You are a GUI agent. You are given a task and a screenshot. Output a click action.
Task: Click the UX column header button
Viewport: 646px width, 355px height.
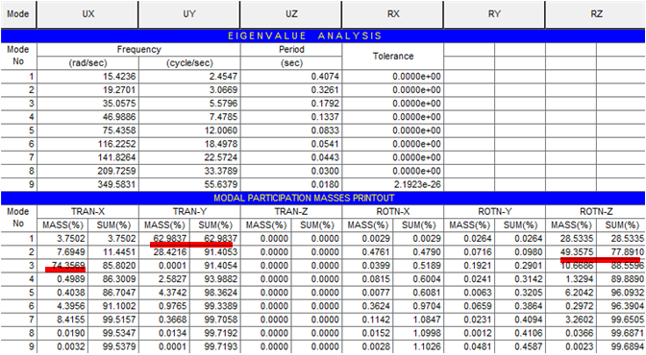(87, 14)
